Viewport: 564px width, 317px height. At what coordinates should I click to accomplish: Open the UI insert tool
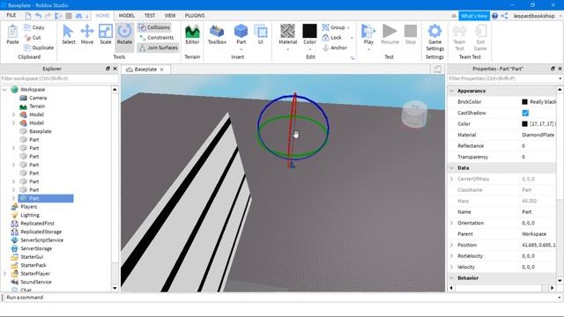261,34
